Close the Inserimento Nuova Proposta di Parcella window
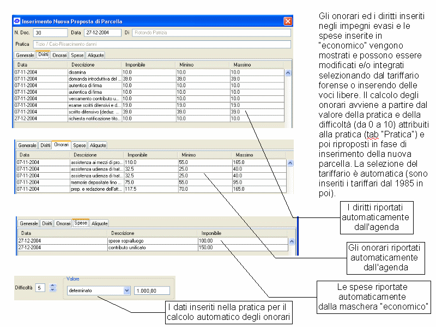This screenshot has height=327, width=436. pyautogui.click(x=288, y=21)
